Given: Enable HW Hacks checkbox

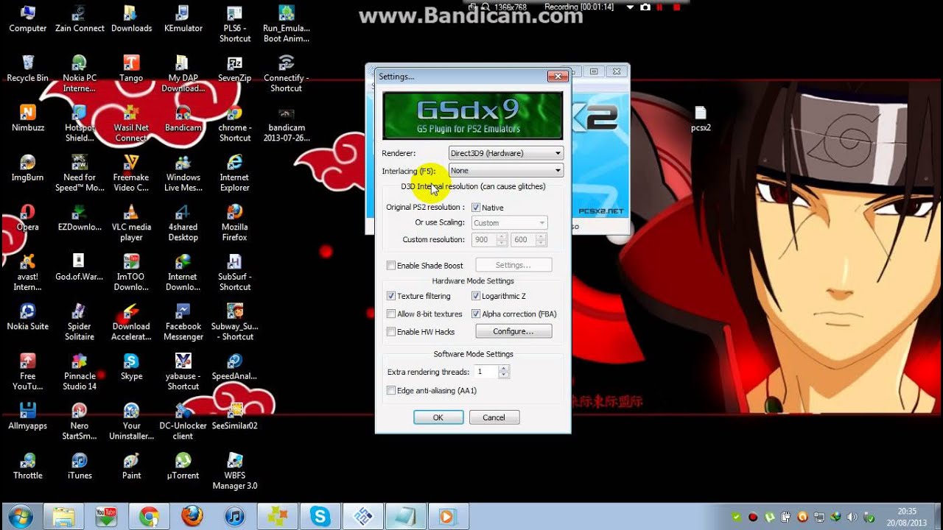Looking at the screenshot, I should pyautogui.click(x=391, y=332).
